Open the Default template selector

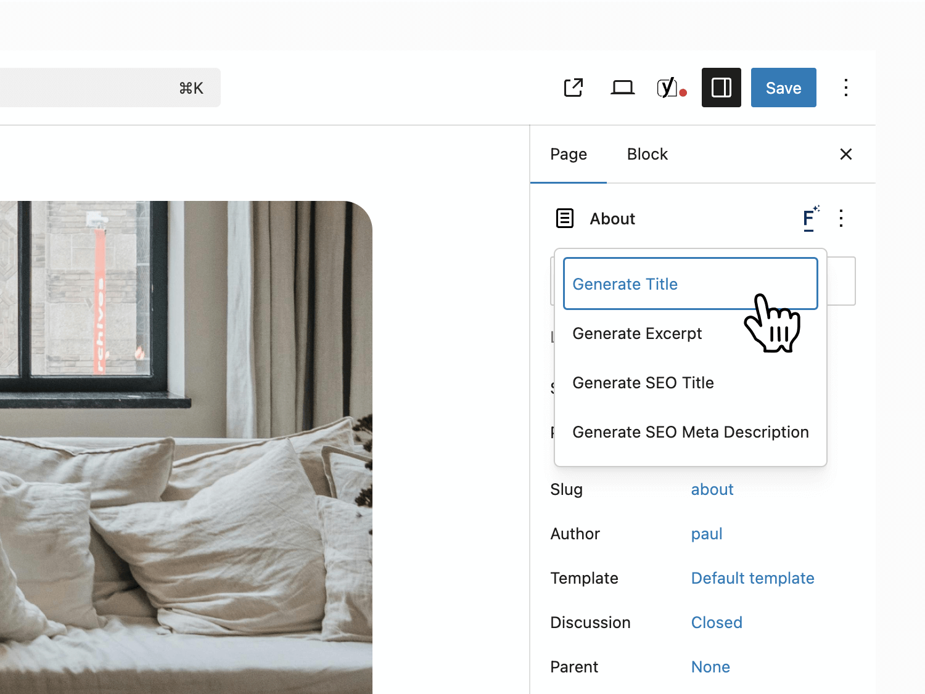pyautogui.click(x=752, y=578)
